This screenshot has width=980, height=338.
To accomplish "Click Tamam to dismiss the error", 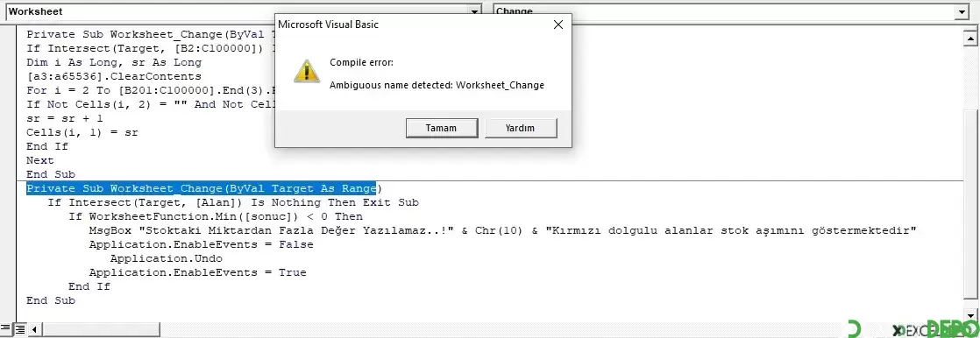I will pos(441,128).
